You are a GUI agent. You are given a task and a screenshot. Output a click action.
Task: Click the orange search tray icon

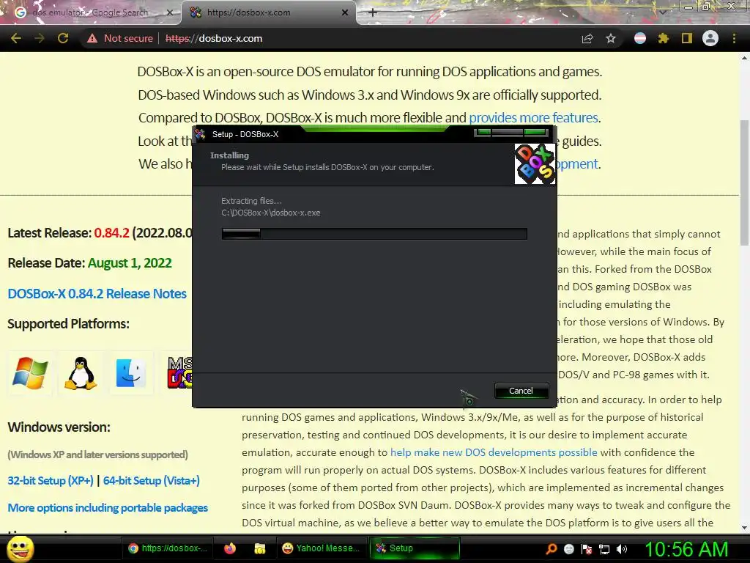(551, 549)
